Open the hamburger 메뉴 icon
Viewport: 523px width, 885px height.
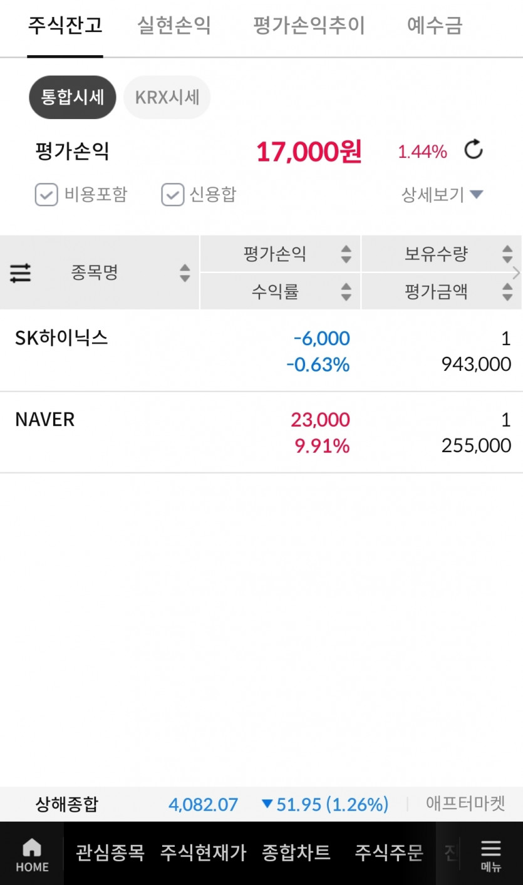tap(491, 849)
